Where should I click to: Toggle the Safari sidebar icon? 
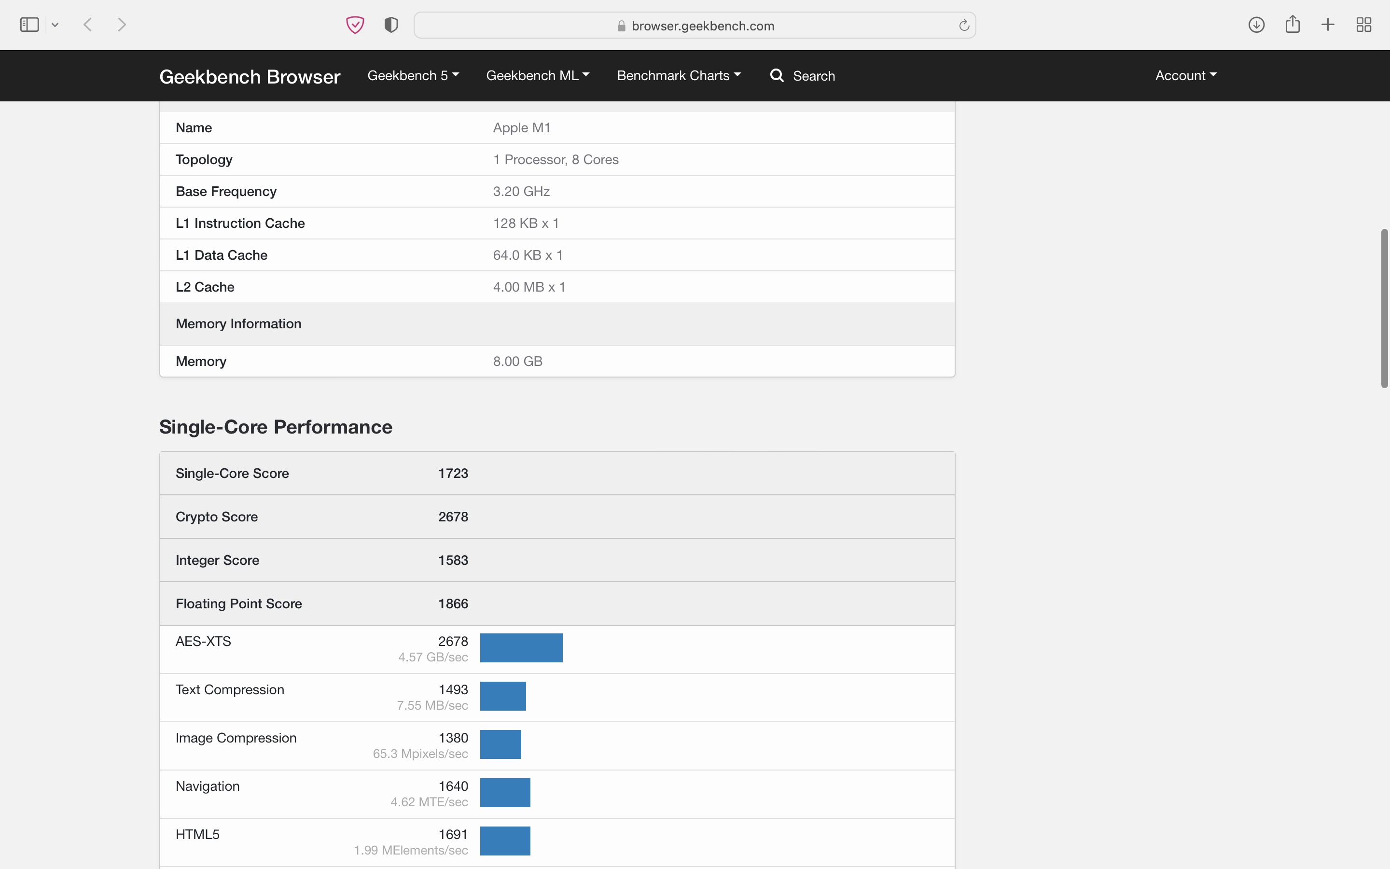[29, 25]
